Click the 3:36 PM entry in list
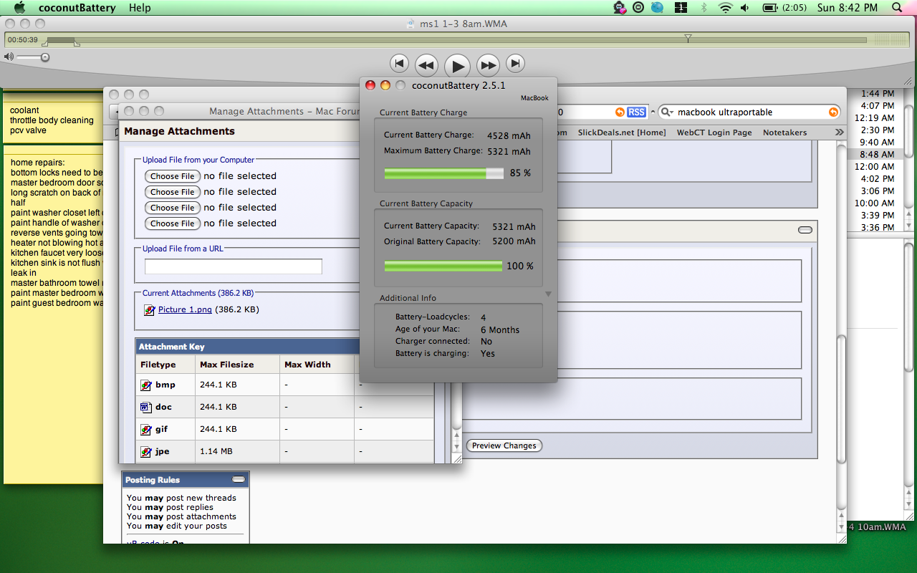 click(x=877, y=227)
